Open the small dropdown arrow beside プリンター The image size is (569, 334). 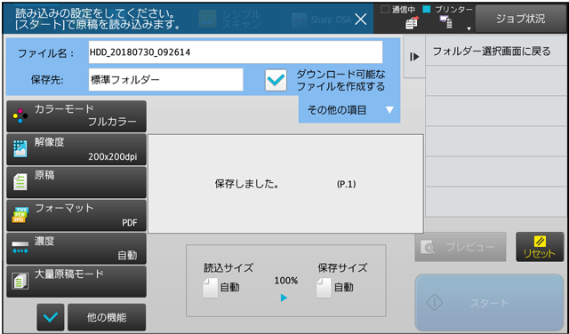point(469,28)
